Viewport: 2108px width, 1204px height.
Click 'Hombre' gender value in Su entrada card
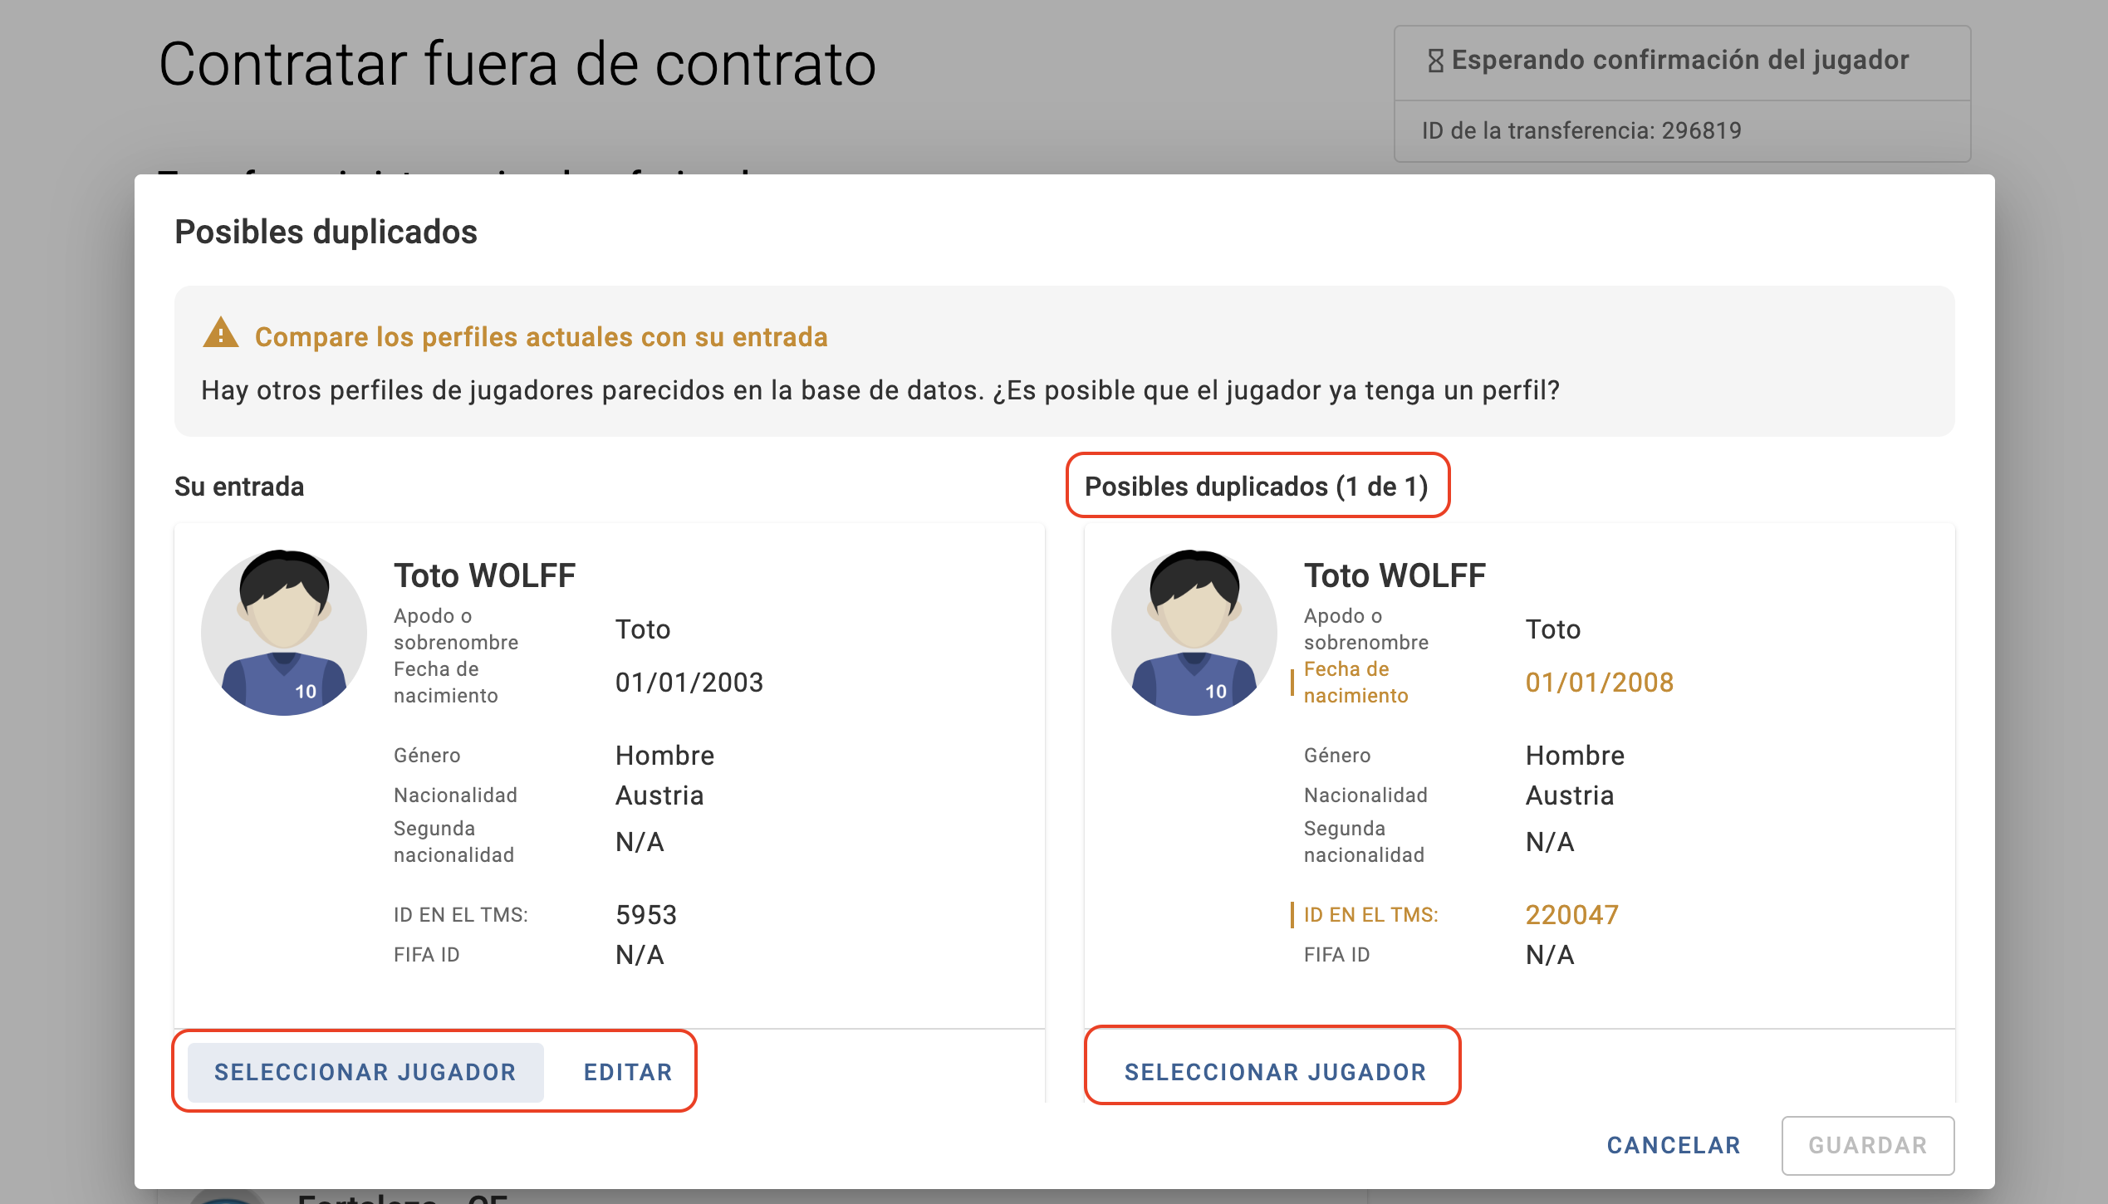[664, 755]
